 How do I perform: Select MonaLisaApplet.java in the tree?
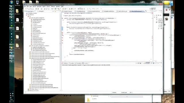(x=38, y=68)
